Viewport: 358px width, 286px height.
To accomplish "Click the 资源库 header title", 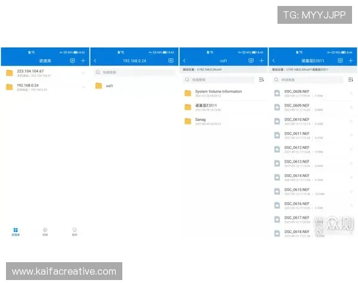I will 45,61.
